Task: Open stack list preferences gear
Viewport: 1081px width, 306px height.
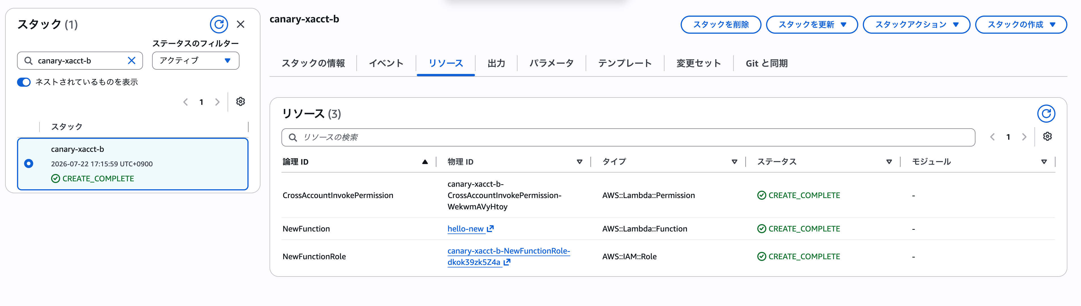Action: pyautogui.click(x=240, y=101)
